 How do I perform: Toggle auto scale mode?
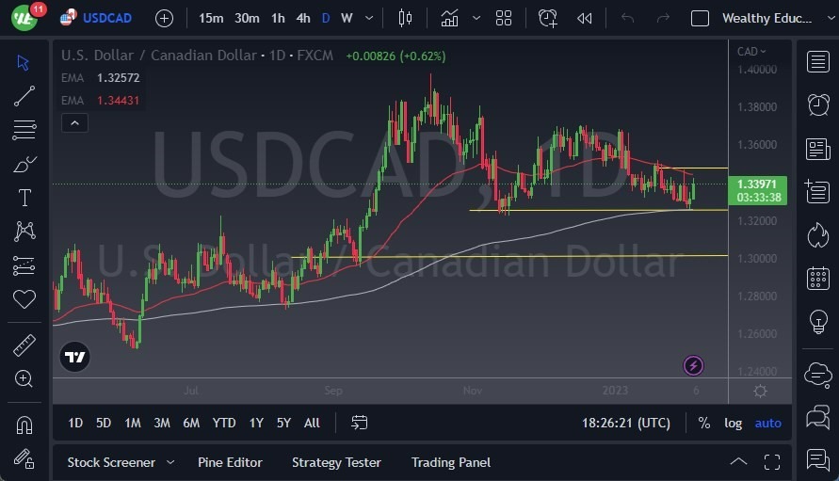pos(767,423)
